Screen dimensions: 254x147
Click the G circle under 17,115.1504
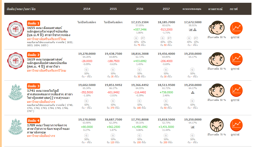tap(136, 38)
